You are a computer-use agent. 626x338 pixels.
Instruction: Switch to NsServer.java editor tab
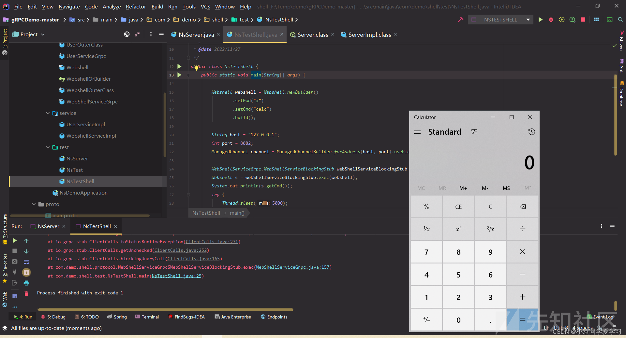pos(196,34)
